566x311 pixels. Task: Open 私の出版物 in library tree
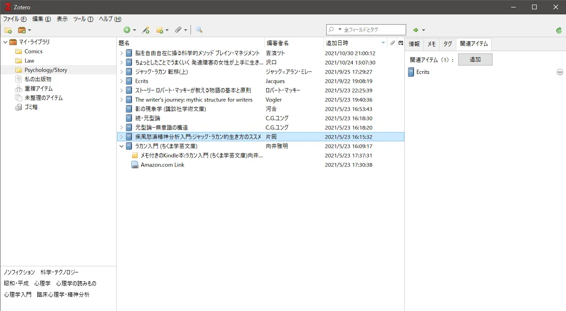pyautogui.click(x=38, y=79)
